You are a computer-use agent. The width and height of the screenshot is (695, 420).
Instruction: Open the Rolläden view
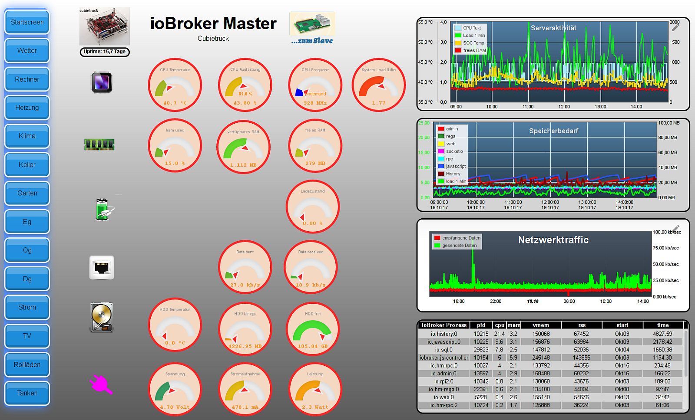click(x=27, y=364)
